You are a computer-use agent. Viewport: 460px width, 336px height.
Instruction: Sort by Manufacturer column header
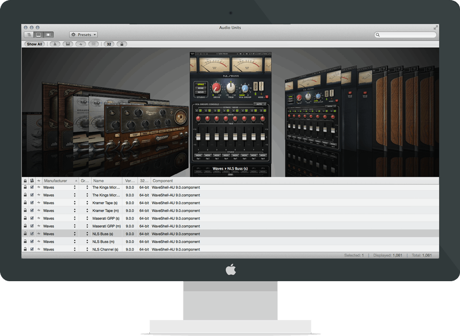60,181
